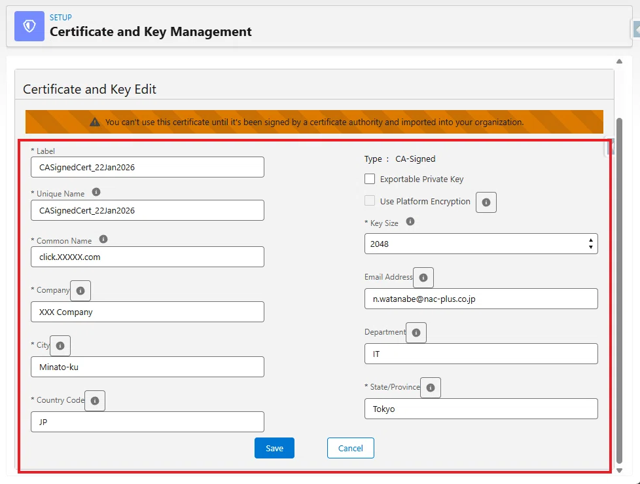Screen dimensions: 640x484
Task: Click the Setup shield icon
Action: 29,26
